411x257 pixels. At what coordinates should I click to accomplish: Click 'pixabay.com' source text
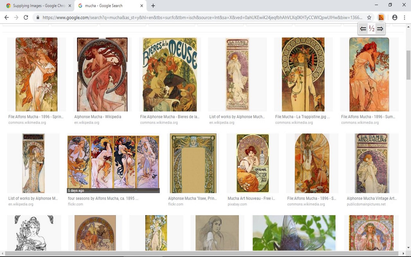click(x=237, y=204)
